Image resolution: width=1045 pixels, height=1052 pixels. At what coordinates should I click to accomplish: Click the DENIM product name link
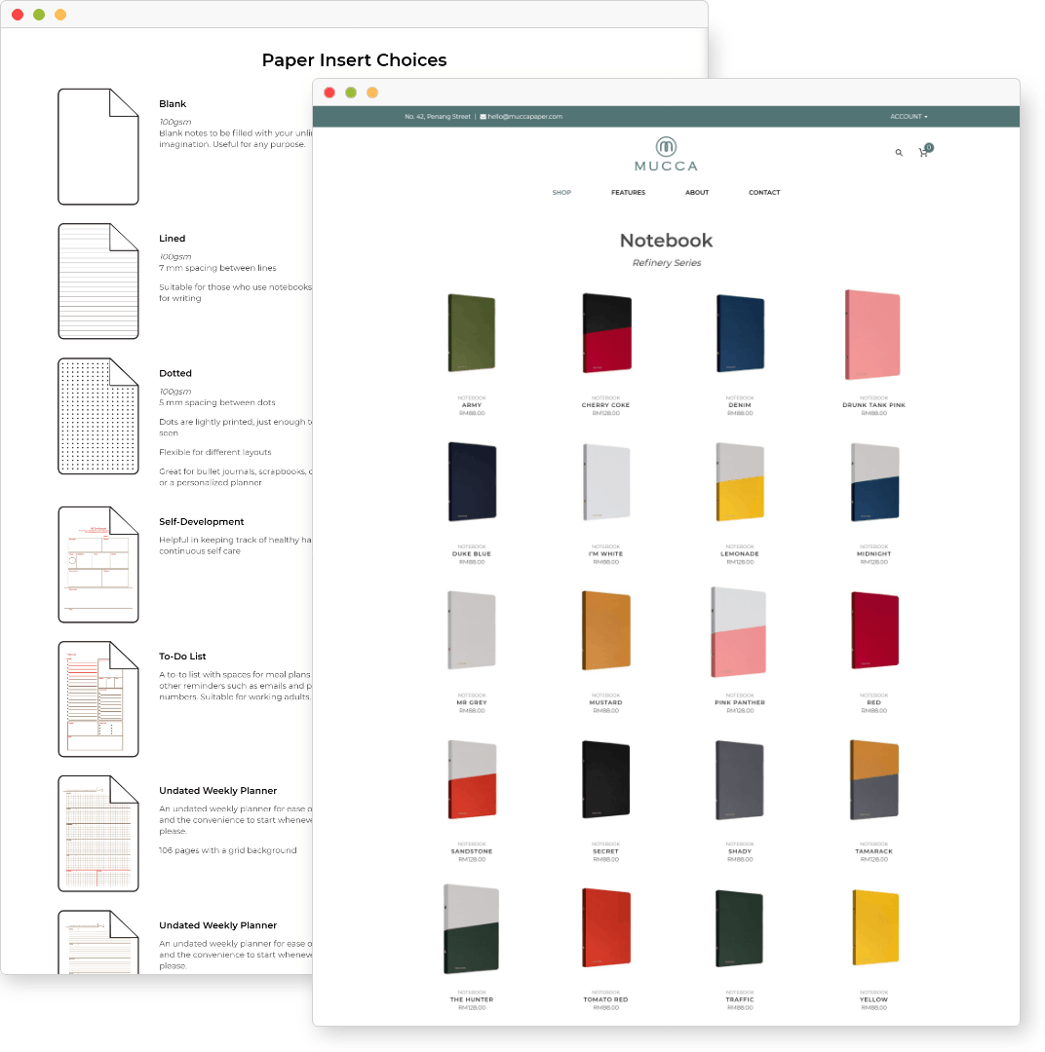(740, 405)
